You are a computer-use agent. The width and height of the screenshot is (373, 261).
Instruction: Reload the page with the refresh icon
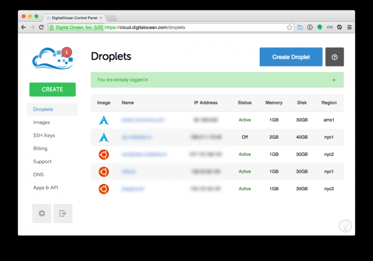tap(42, 27)
